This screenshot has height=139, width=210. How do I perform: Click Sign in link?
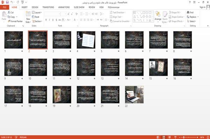point(202,7)
